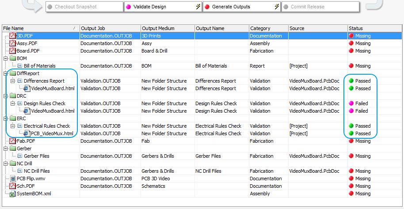The width and height of the screenshot is (404, 209).
Task: Collapse the Electrical Rules Check output node
Action: point(12,126)
